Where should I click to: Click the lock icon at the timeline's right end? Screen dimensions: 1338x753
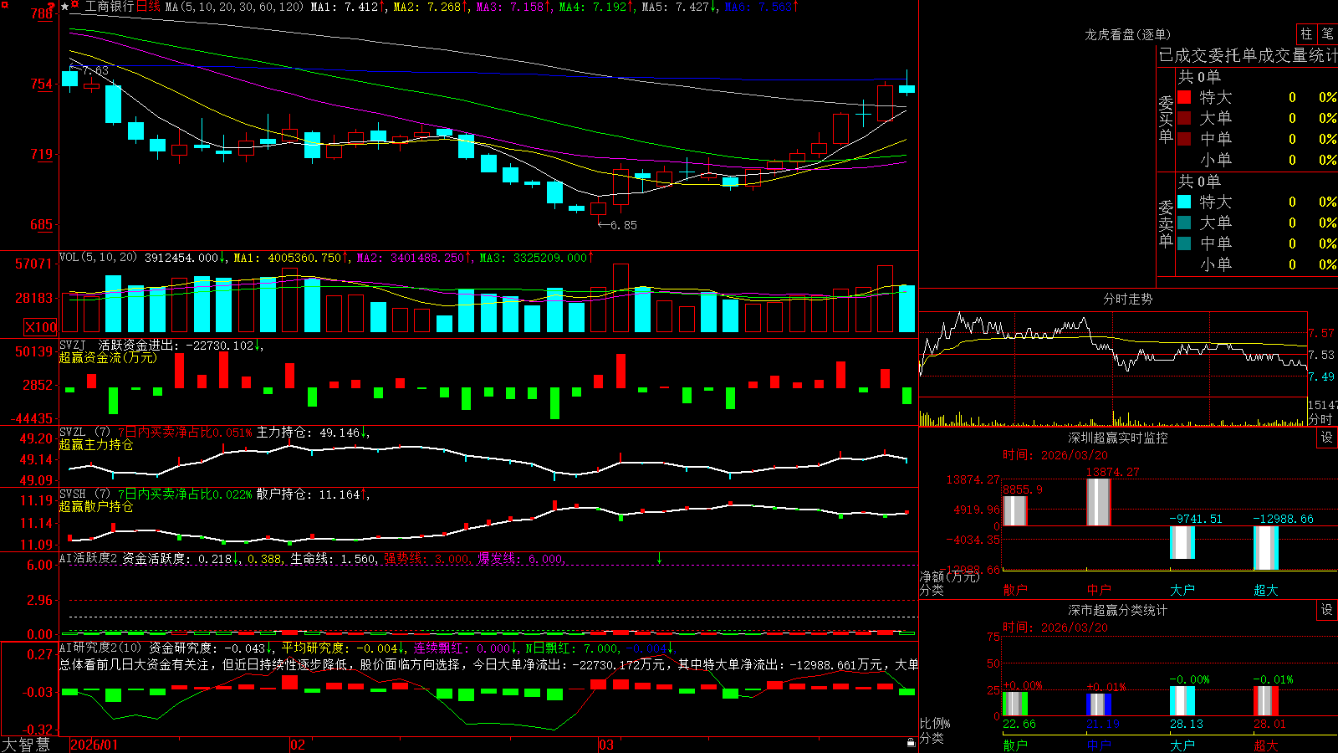tap(911, 743)
